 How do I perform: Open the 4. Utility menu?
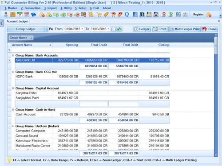pos(66,8)
